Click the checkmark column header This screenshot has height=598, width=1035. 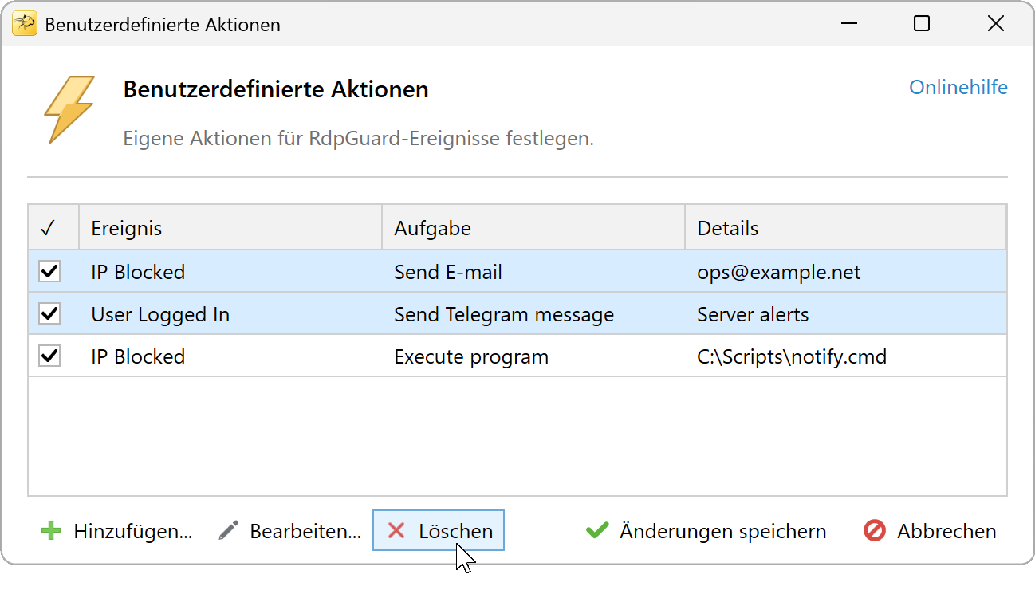point(53,228)
